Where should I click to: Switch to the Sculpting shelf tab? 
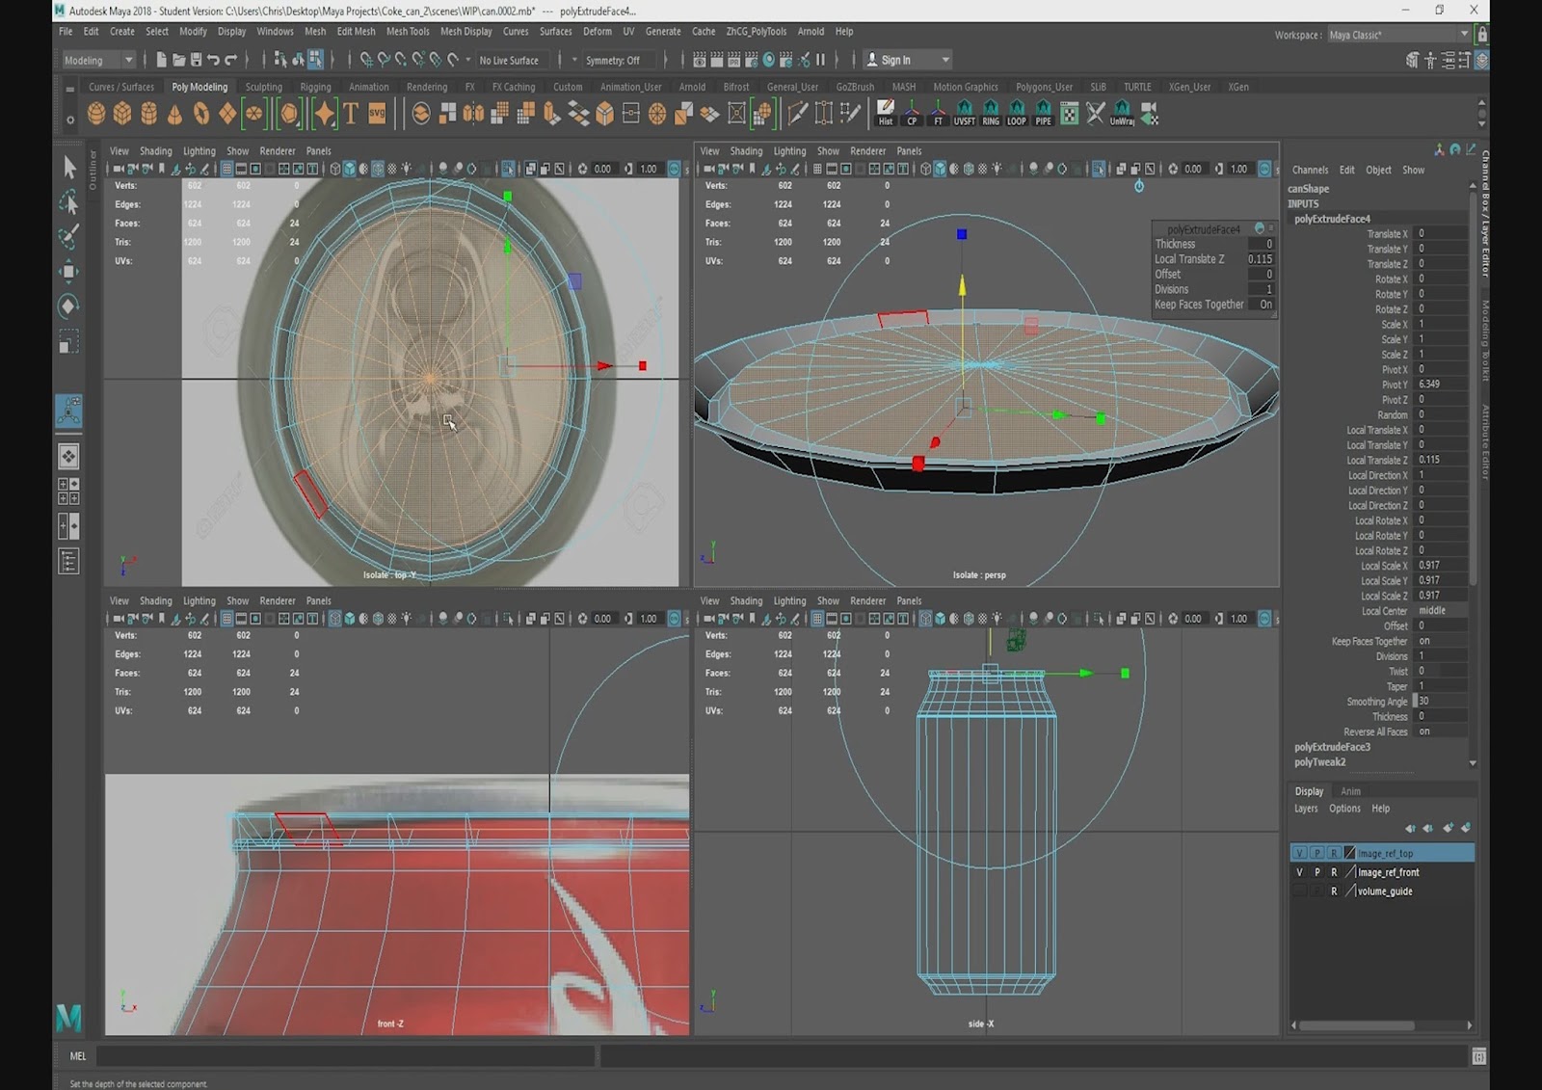tap(263, 87)
